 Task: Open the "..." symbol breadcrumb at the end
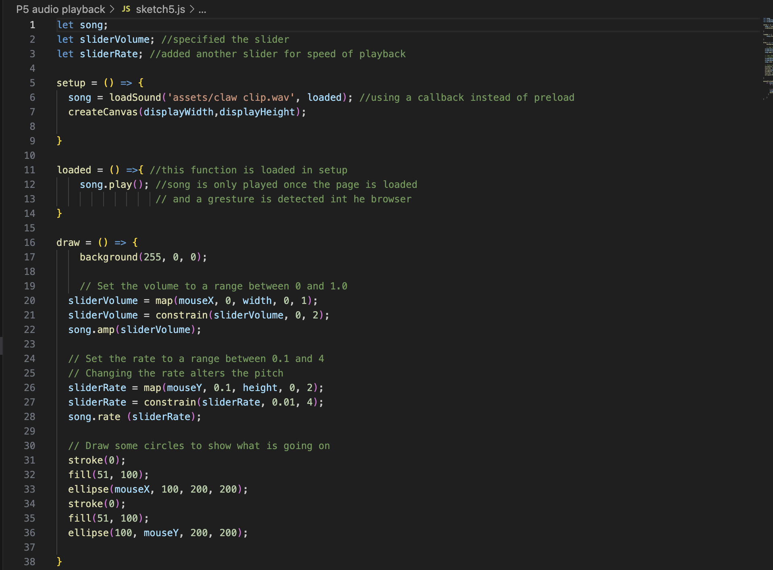coord(203,10)
